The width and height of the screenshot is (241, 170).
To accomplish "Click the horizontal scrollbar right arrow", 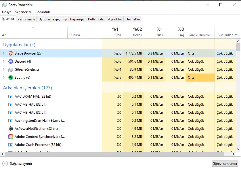I will coord(234,154).
